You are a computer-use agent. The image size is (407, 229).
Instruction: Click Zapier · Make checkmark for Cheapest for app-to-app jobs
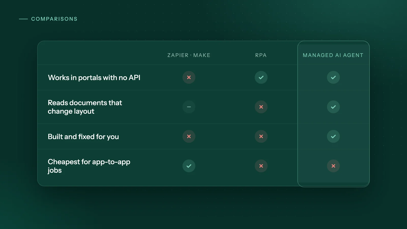189,166
